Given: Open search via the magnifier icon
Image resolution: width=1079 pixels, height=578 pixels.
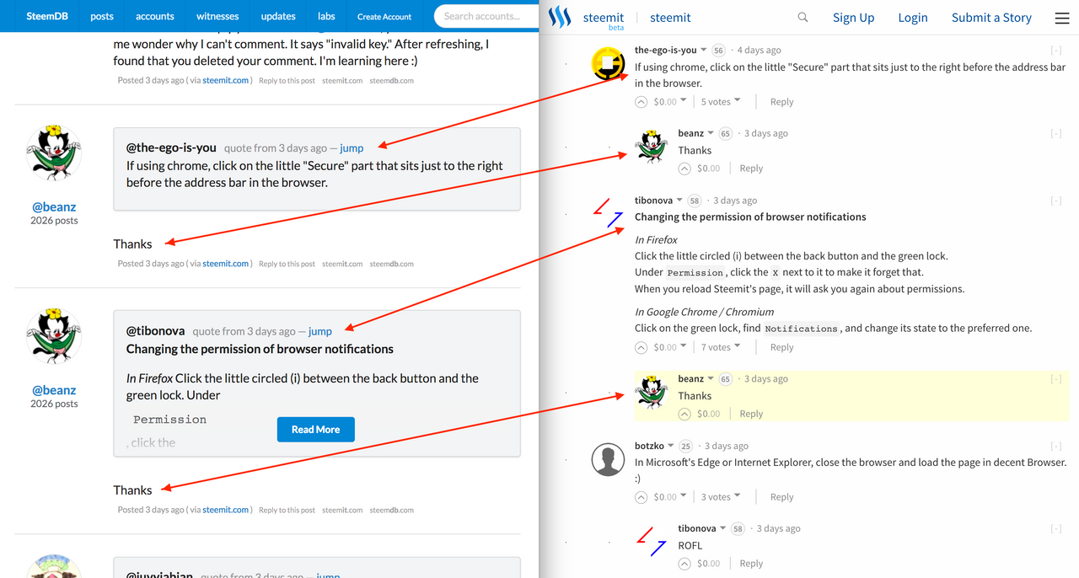Looking at the screenshot, I should tap(802, 16).
